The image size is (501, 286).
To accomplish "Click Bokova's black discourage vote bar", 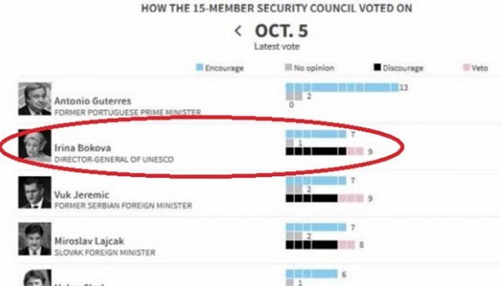I will click(315, 151).
